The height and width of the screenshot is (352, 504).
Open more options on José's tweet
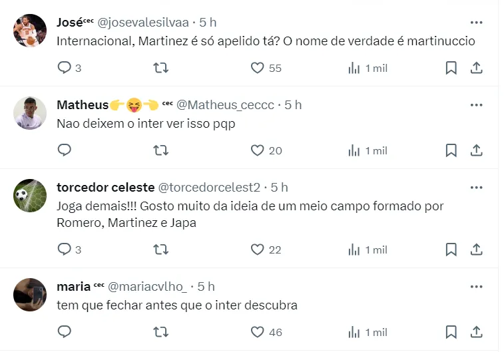point(476,22)
